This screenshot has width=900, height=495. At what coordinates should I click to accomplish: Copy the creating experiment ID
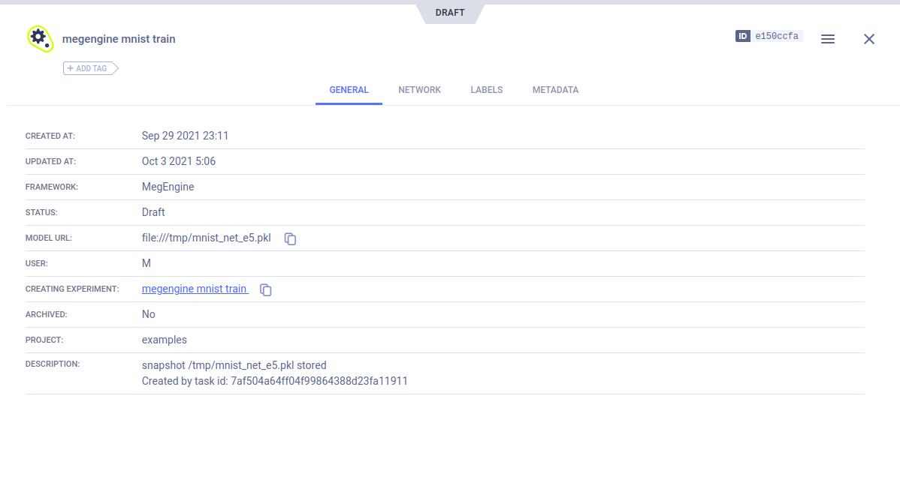click(265, 290)
